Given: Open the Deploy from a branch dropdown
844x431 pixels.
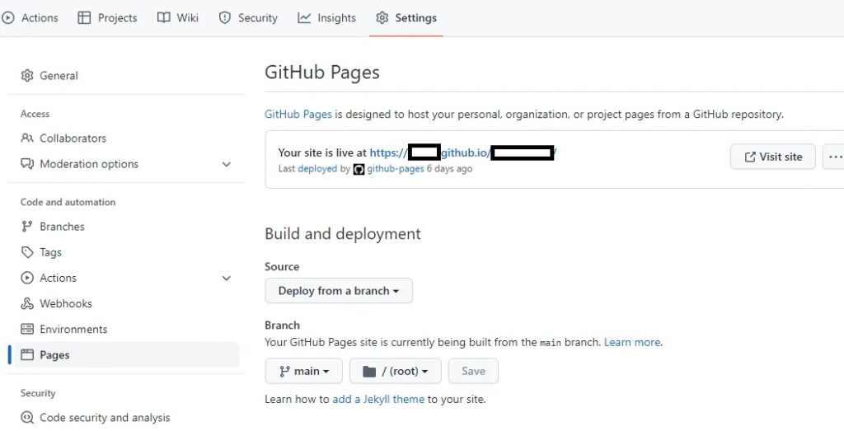Looking at the screenshot, I should coord(339,291).
